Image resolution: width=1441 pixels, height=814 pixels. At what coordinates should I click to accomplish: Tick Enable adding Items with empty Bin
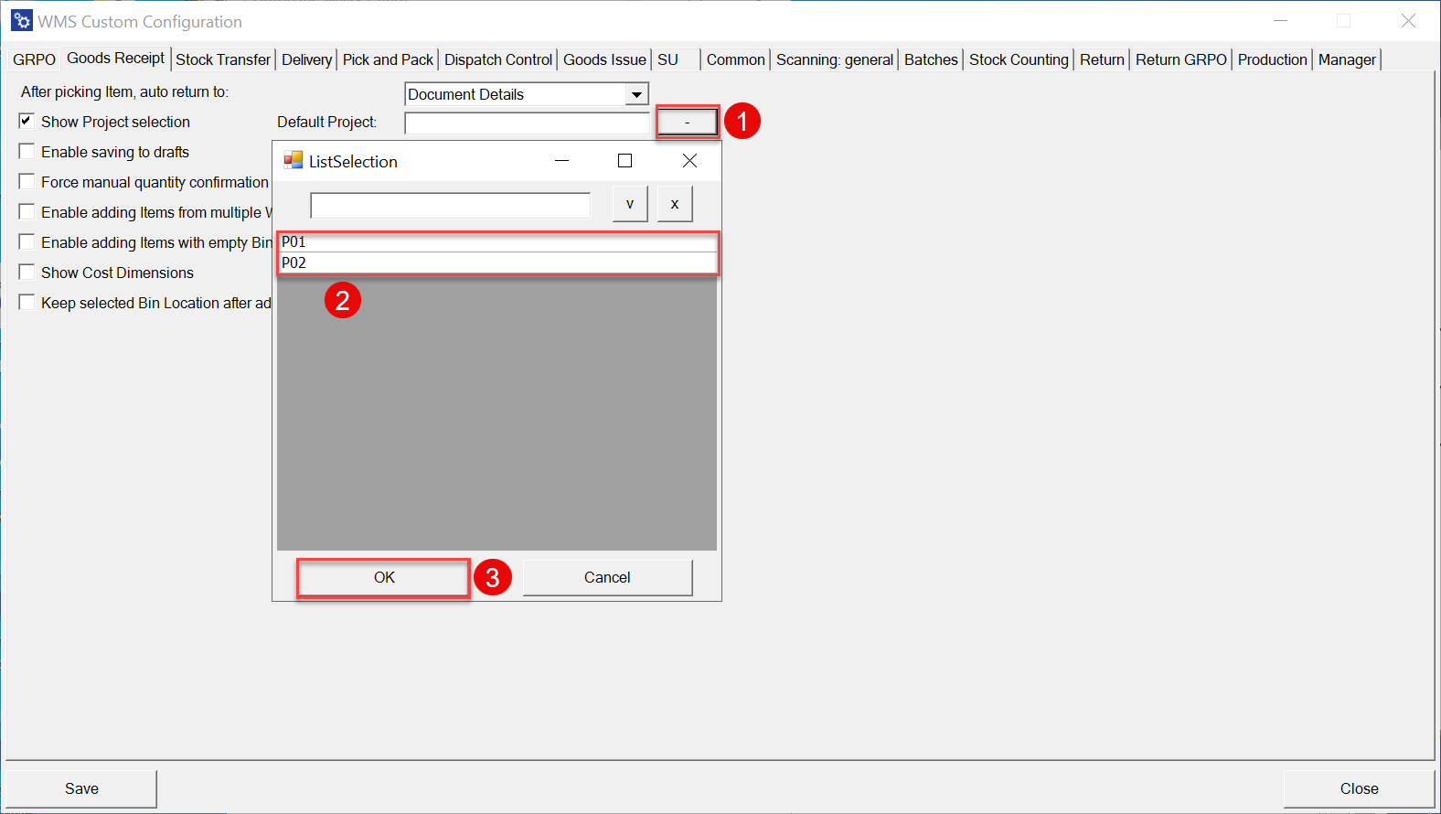pyautogui.click(x=27, y=241)
